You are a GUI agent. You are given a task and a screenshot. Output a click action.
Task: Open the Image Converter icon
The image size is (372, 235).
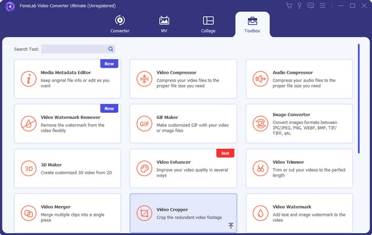(x=260, y=123)
